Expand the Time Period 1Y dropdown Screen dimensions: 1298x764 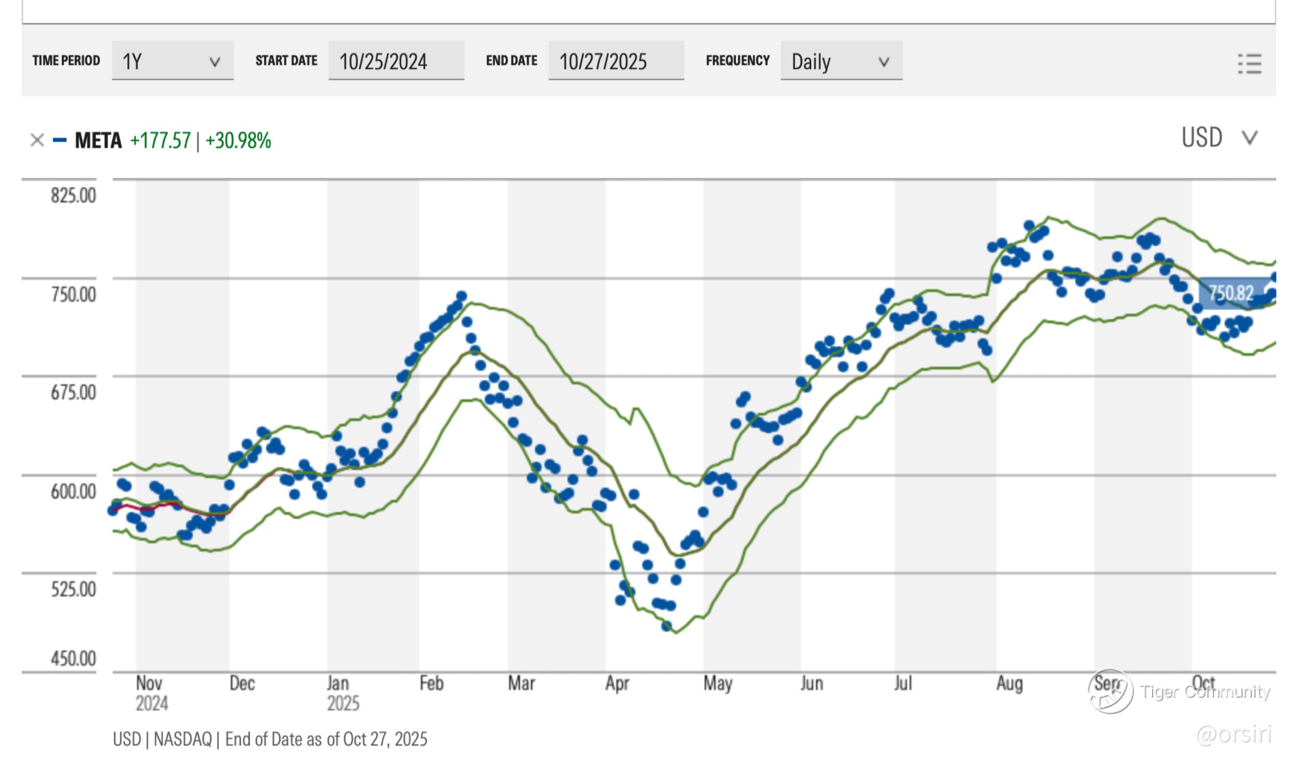172,61
